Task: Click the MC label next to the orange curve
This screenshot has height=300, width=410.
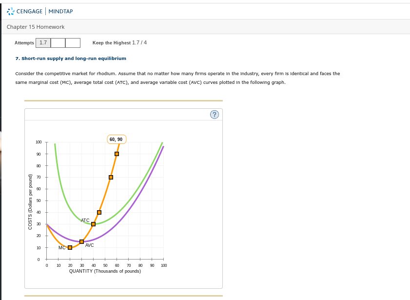Action: coord(61,247)
